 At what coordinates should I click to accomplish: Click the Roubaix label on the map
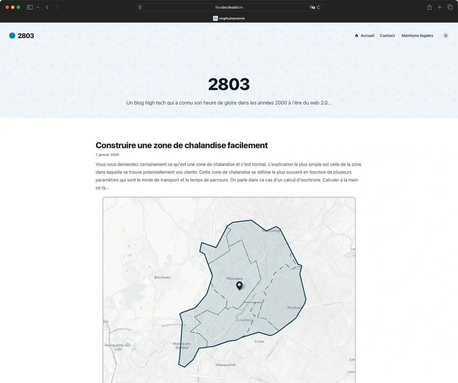[295, 307]
